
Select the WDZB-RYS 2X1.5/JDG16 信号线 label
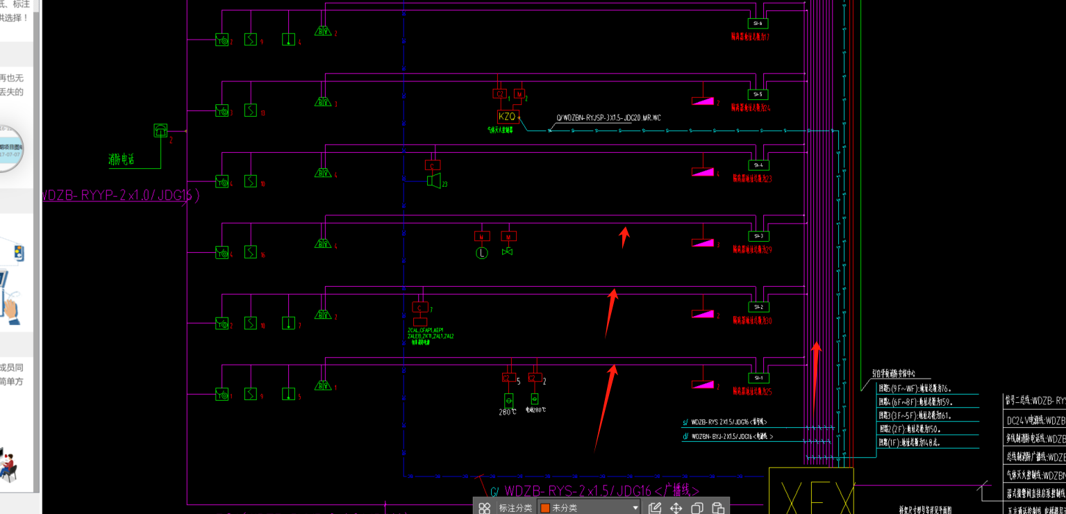pyautogui.click(x=728, y=422)
